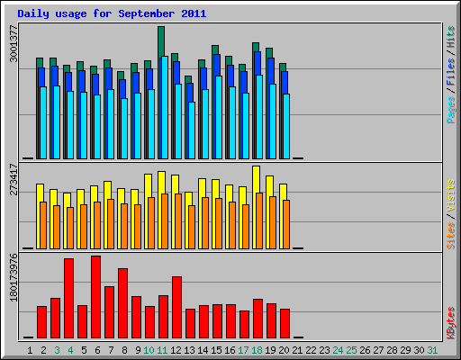Click the cyan Pages bar for day 2
Image resolution: width=461 pixels, height=360 pixels.
tap(43, 122)
